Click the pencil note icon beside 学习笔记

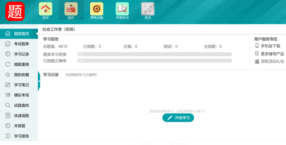(8, 85)
